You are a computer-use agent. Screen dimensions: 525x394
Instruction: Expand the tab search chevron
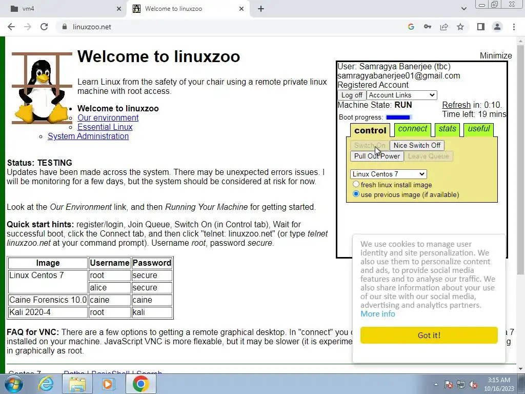tap(463, 9)
